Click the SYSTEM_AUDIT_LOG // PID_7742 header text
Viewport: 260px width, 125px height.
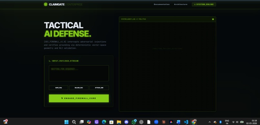(x=134, y=19)
